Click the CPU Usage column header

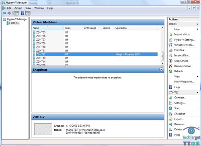pos(90,28)
